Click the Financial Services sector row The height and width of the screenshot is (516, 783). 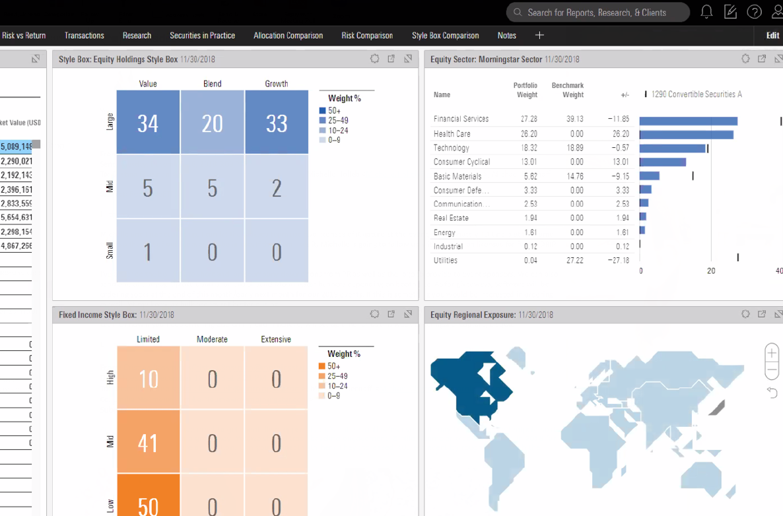461,119
